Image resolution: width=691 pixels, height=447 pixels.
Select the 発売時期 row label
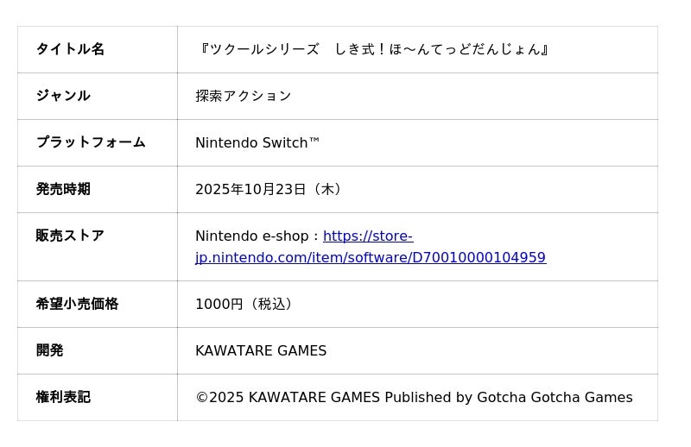[63, 189]
